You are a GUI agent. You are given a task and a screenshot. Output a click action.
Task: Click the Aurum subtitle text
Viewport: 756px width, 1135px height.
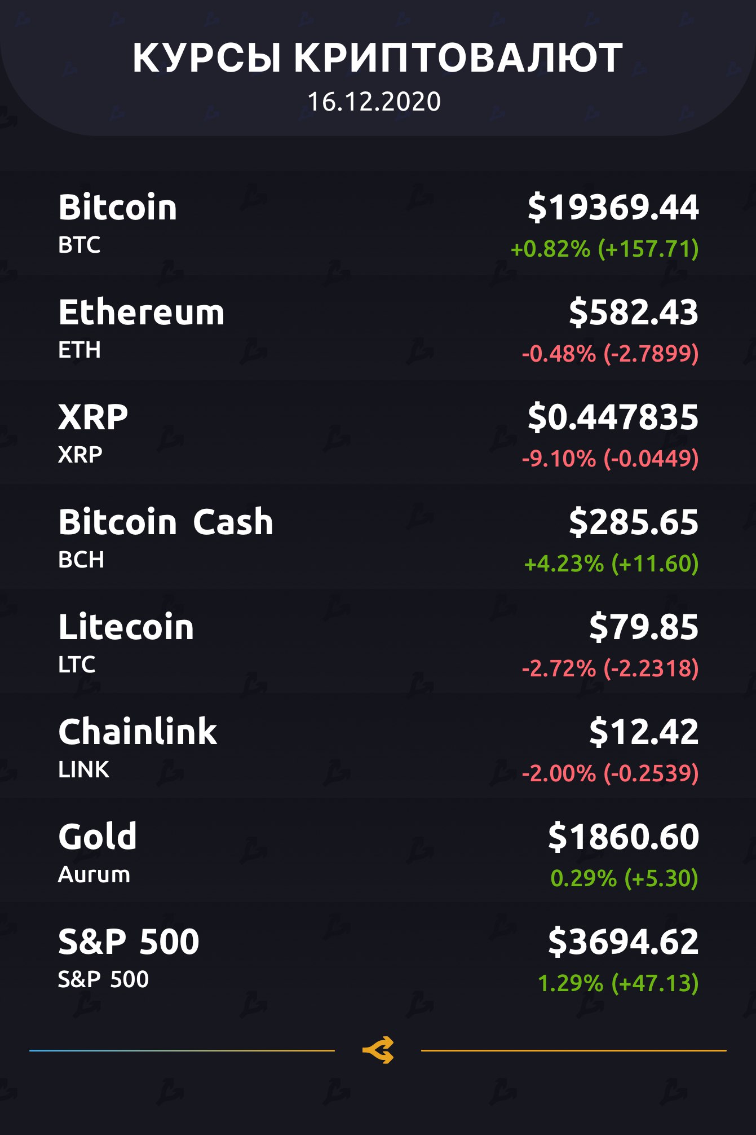94,874
